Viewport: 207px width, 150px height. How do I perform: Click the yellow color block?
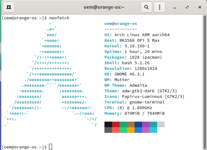coord(131,130)
